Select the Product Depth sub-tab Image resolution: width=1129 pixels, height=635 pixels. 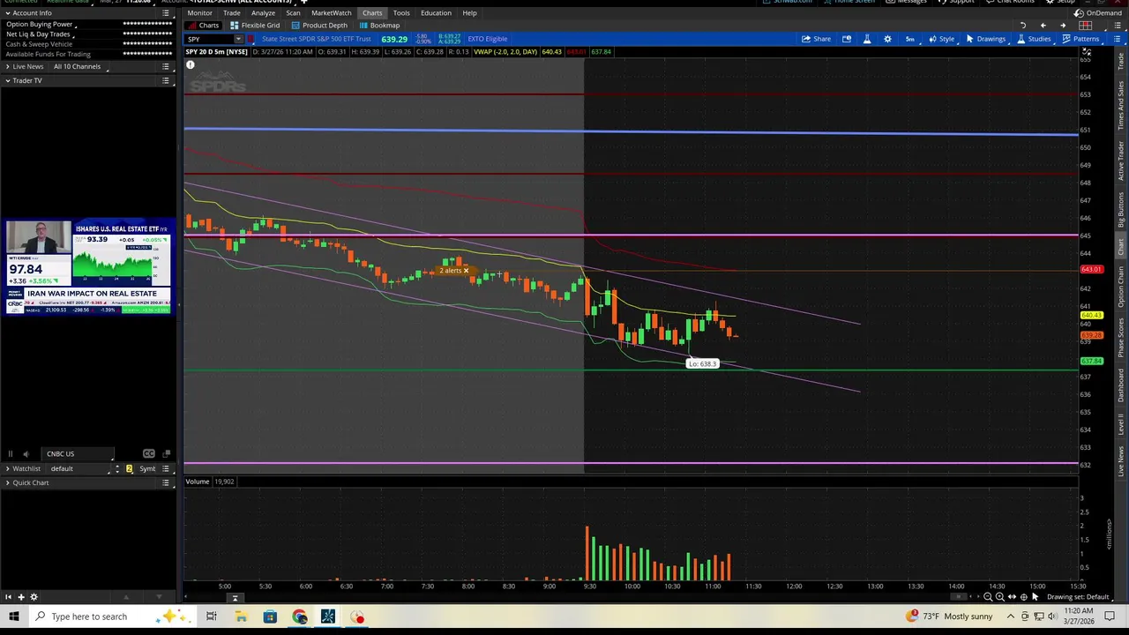click(318, 26)
